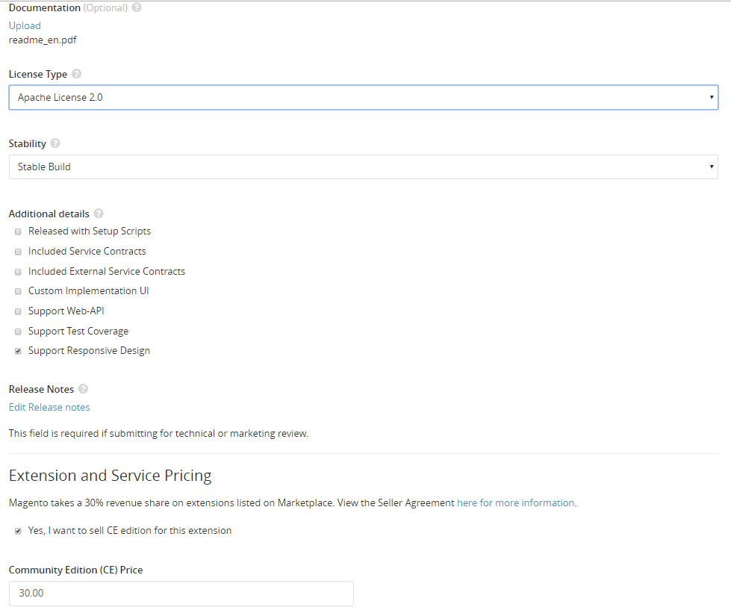Check the Support Web-API box
Screen dimensions: 731x616
click(x=18, y=311)
